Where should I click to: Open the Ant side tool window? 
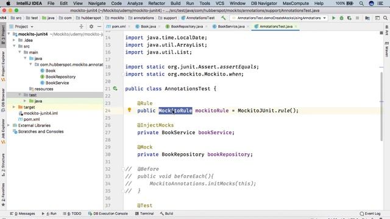[x=387, y=30]
